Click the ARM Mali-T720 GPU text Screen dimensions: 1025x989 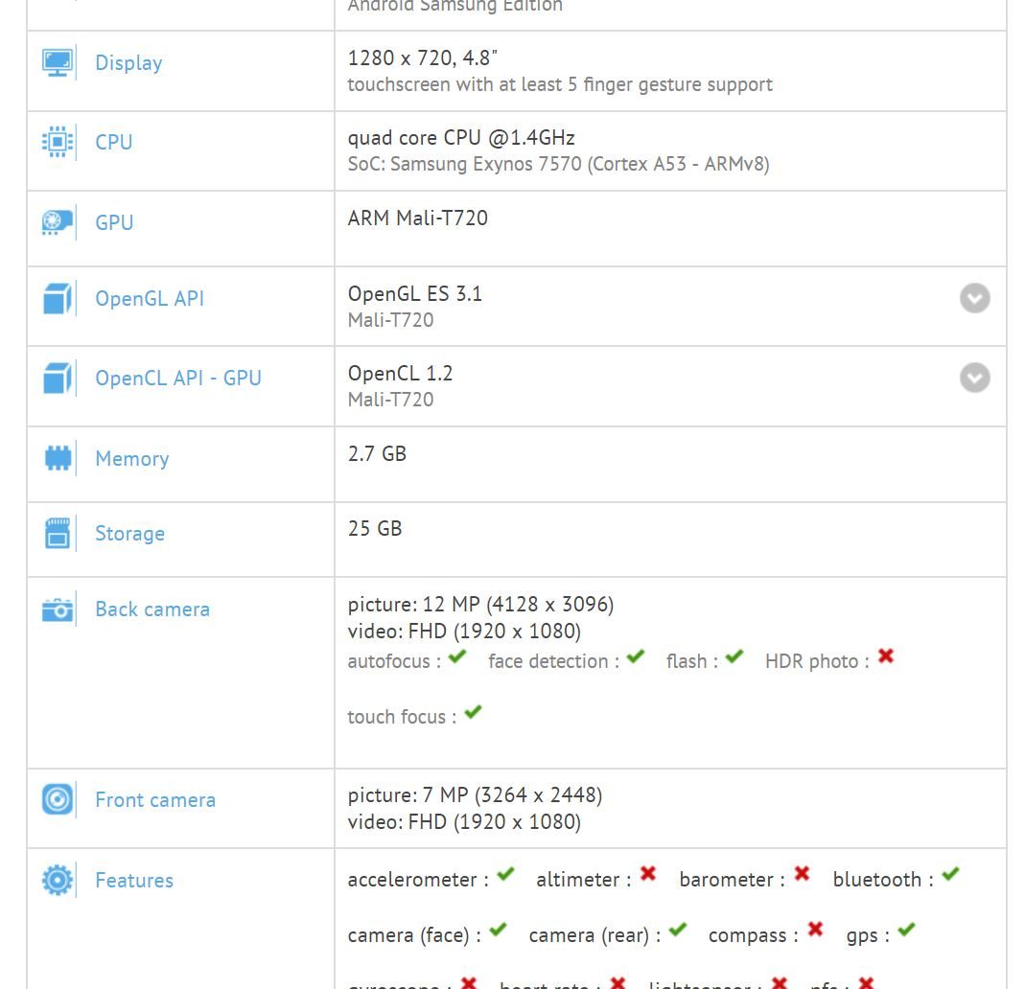click(417, 218)
